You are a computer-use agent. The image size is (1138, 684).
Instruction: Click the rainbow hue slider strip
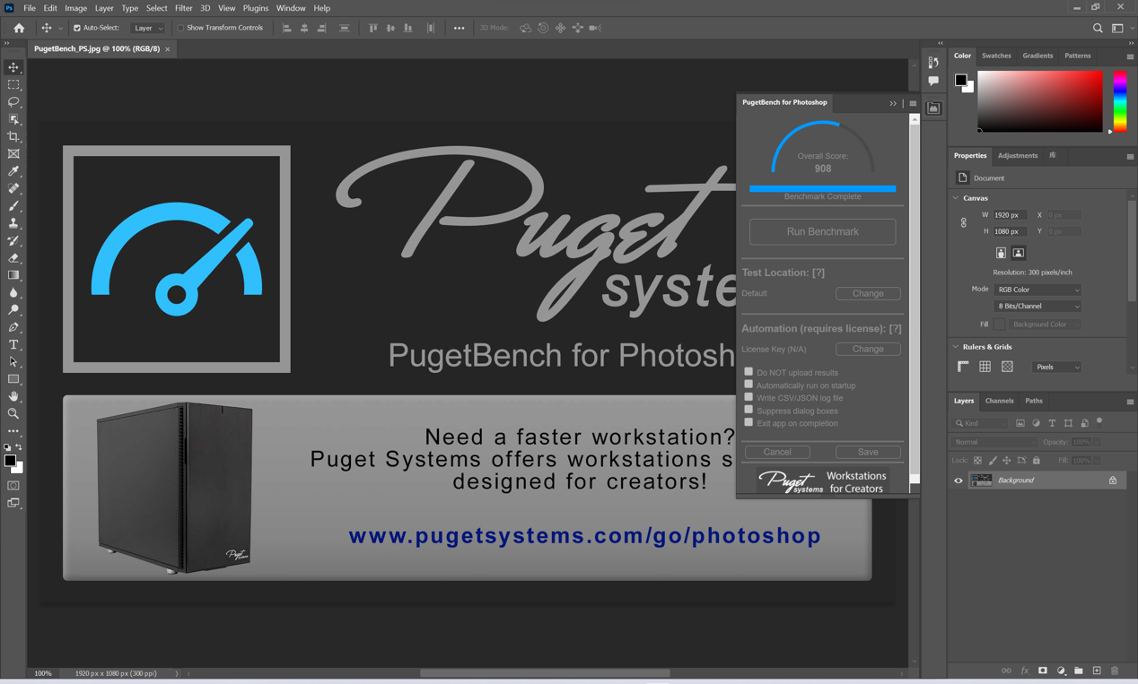tap(1120, 101)
